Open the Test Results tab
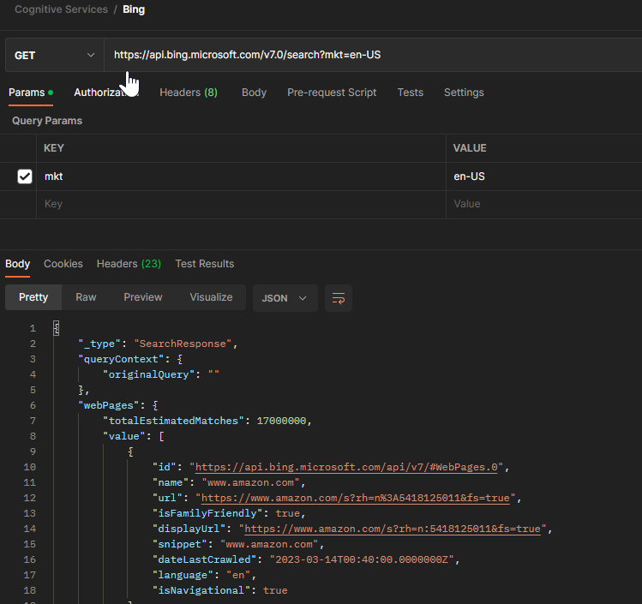The image size is (642, 604). click(x=204, y=264)
